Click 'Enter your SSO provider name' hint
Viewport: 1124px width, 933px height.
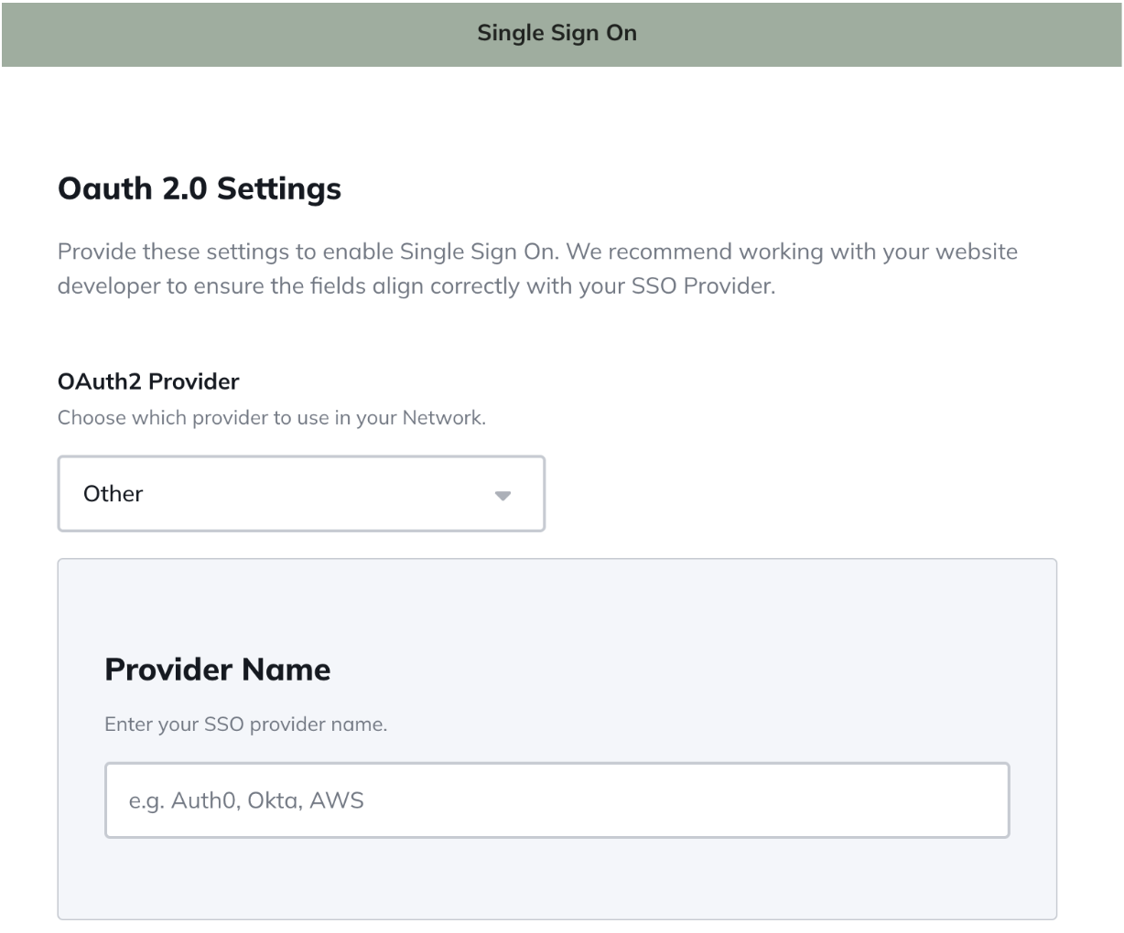click(x=245, y=724)
